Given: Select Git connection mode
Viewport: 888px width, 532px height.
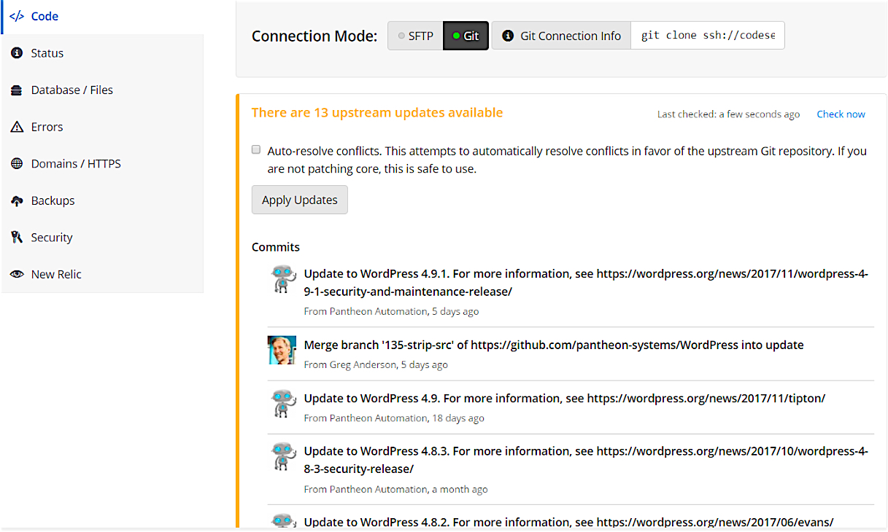Looking at the screenshot, I should 466,36.
